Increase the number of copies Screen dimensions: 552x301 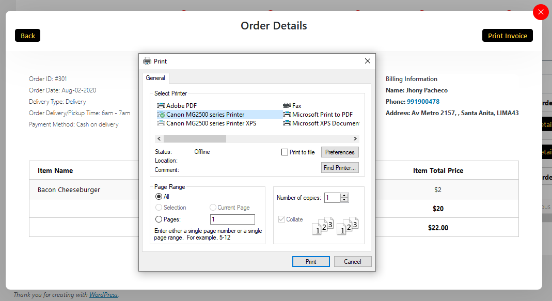[344, 195]
